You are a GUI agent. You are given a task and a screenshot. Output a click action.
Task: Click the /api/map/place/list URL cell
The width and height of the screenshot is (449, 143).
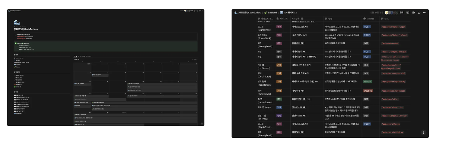click(x=393, y=107)
